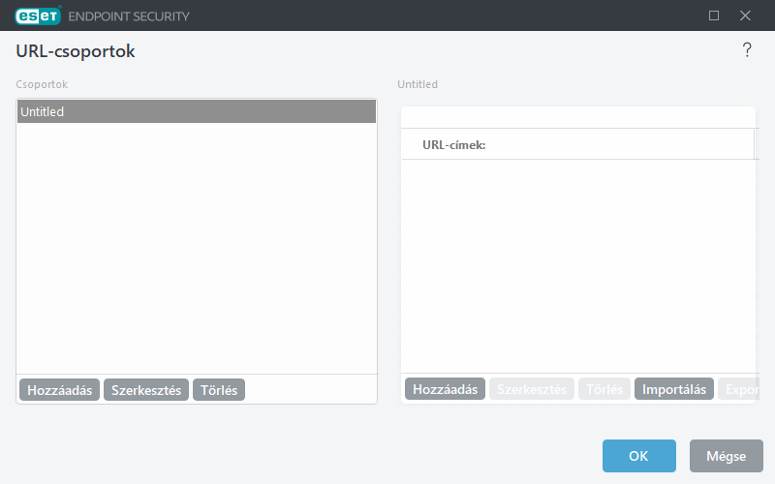Image resolution: width=775 pixels, height=484 pixels.
Task: Cancel using the Mégse button
Action: [726, 456]
